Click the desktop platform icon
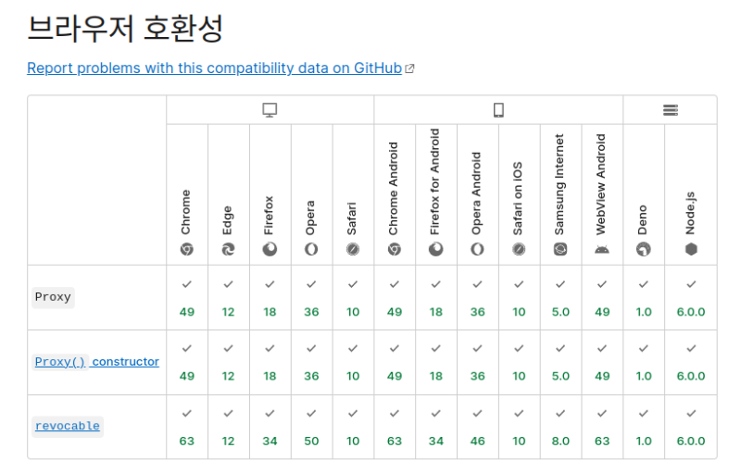This screenshot has width=741, height=473. tap(270, 110)
